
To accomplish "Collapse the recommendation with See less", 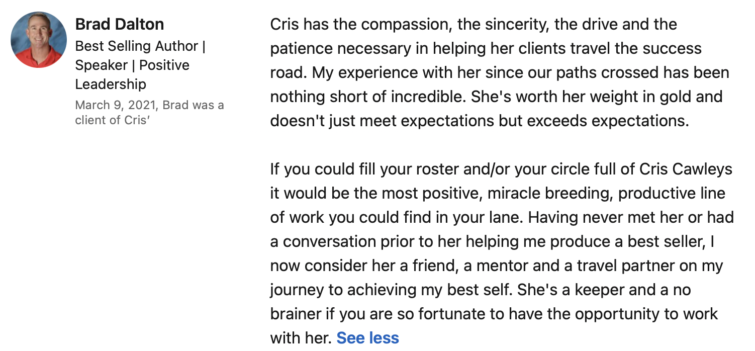I will click(x=367, y=338).
